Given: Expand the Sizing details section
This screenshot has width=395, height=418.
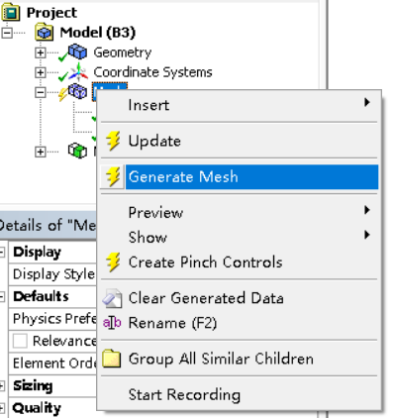Looking at the screenshot, I should click(2, 385).
